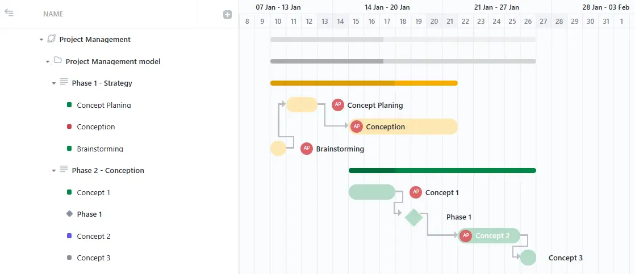Click the list icon beside Phase 1 - Strategy

click(x=64, y=82)
